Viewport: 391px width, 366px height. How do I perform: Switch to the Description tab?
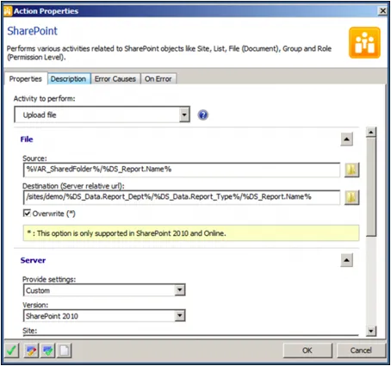[69, 79]
